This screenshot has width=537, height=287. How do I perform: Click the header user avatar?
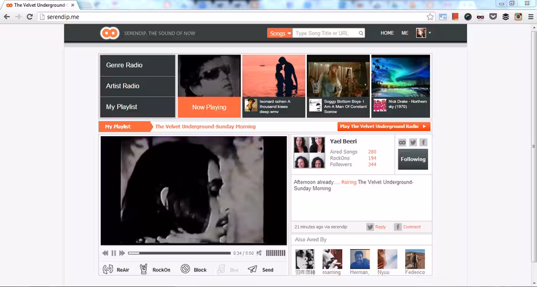pos(421,33)
